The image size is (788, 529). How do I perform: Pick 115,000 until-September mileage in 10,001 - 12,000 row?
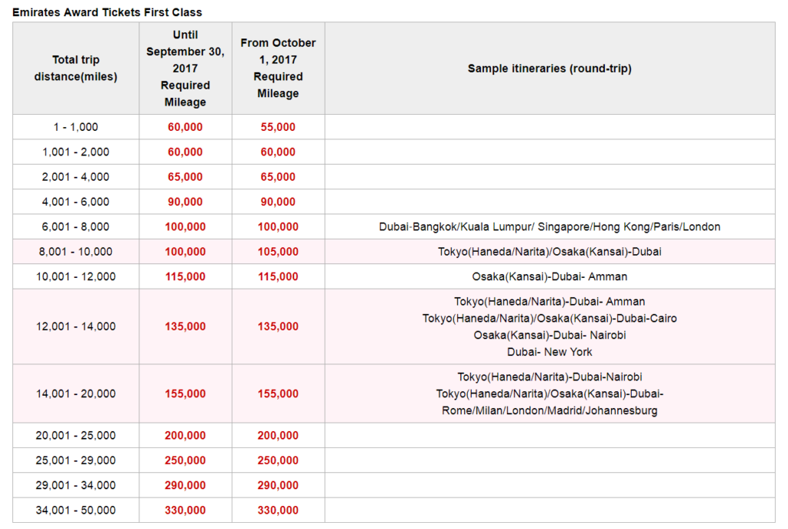pyautogui.click(x=185, y=276)
